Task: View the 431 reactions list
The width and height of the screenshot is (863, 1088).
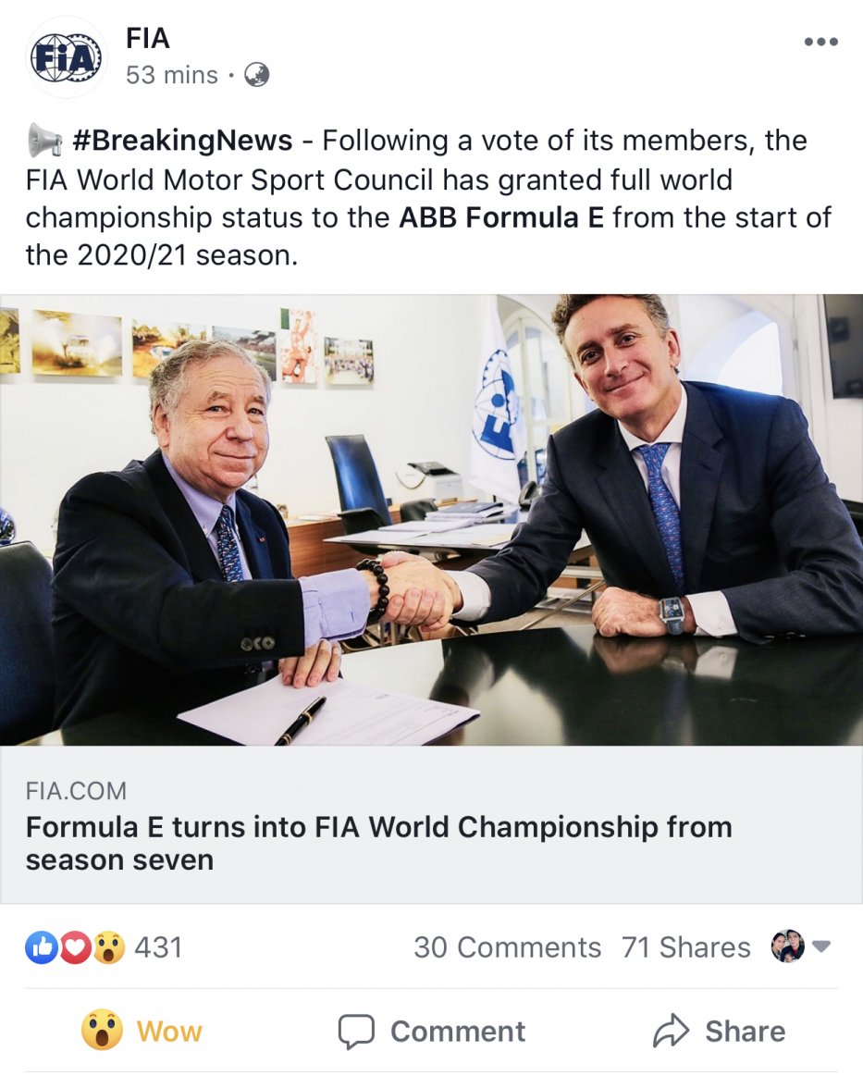Action: click(158, 947)
